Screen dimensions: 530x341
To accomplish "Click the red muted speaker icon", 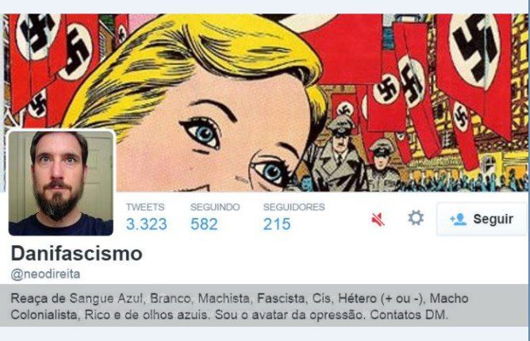I will click(x=378, y=220).
